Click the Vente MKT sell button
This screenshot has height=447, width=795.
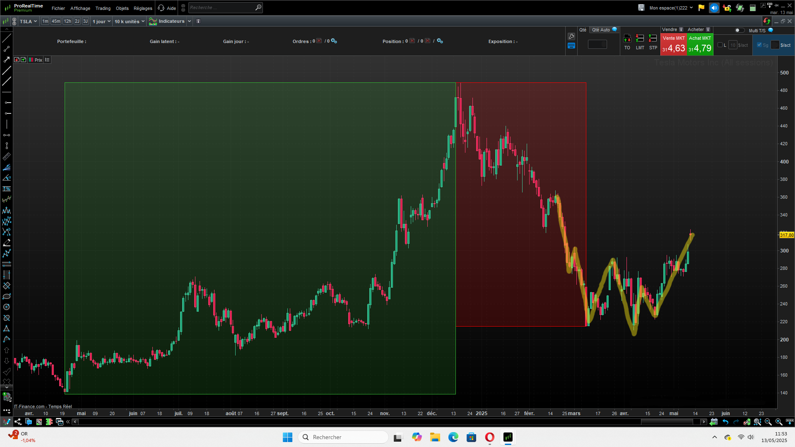click(674, 45)
